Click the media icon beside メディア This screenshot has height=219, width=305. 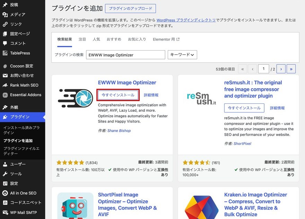(x=5, y=15)
